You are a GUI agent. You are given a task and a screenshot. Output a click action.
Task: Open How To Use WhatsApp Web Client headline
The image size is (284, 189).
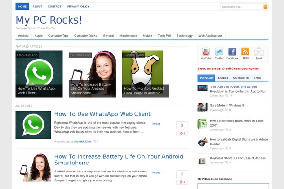coord(102,114)
